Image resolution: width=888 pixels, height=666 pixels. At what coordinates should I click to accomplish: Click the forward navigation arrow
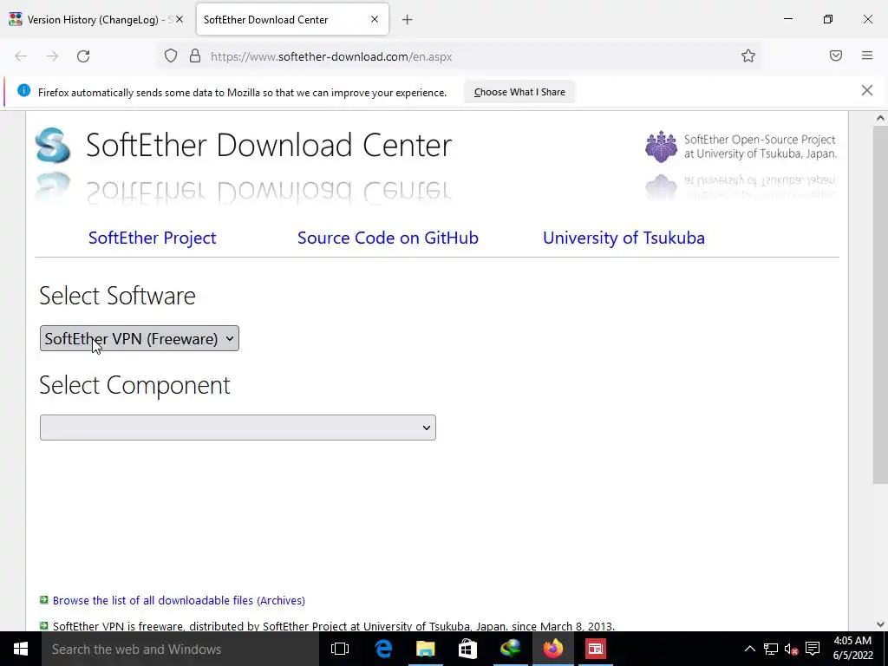pyautogui.click(x=52, y=56)
